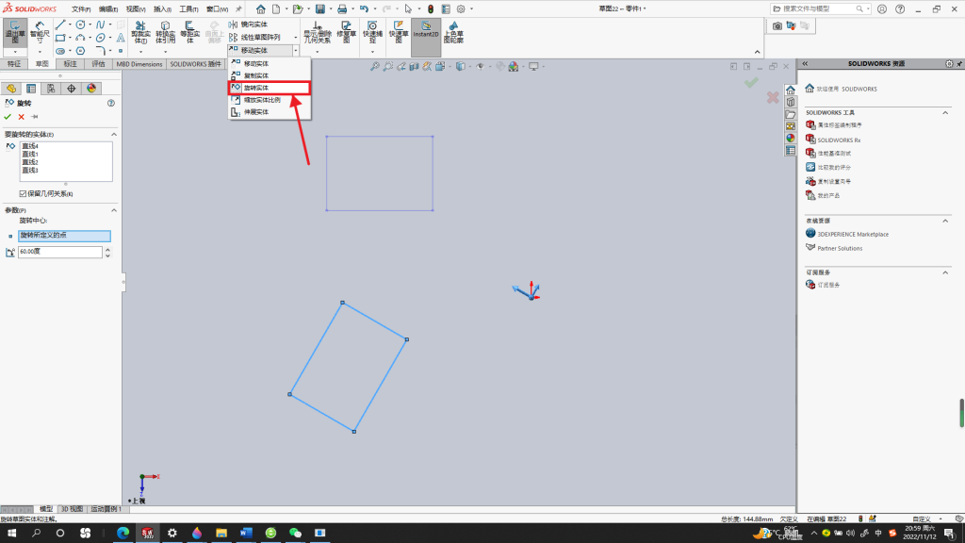
Task: Open the Move Entities (移动实体) dropdown arrow
Action: (x=295, y=51)
